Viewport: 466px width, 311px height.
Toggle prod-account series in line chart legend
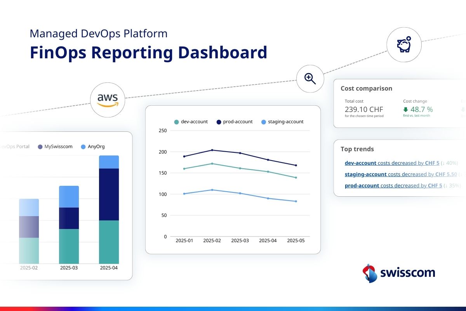click(235, 122)
